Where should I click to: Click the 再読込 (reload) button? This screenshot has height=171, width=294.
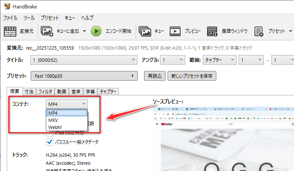point(154,76)
